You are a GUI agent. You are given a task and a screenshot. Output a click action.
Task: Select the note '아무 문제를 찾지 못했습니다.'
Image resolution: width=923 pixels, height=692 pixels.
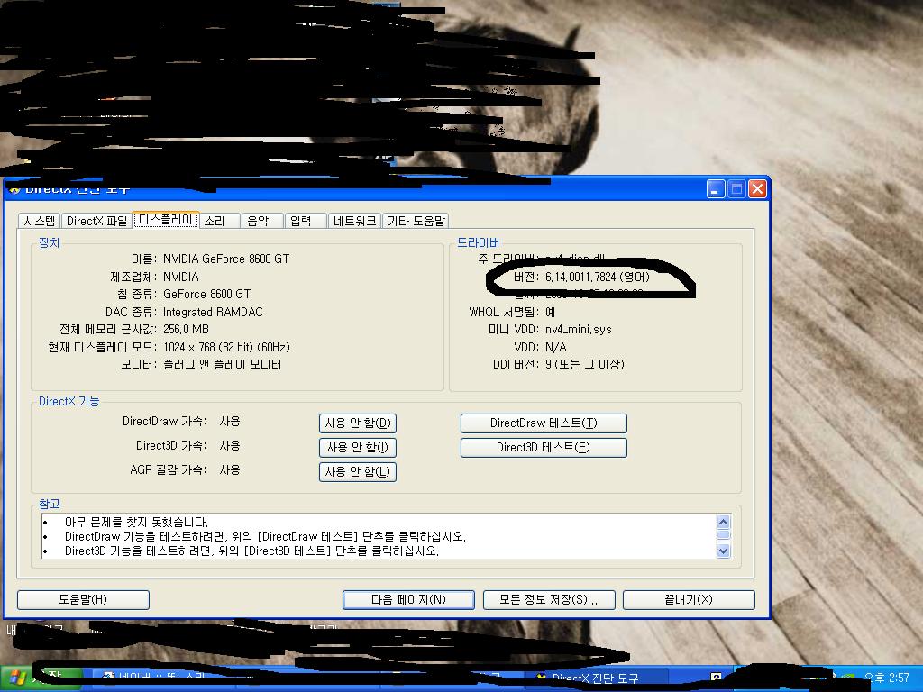tap(137, 522)
